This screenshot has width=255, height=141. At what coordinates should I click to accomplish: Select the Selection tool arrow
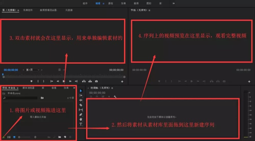coord(81,91)
